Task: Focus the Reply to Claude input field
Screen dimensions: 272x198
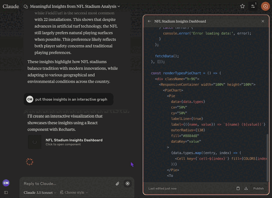Action: point(68,184)
